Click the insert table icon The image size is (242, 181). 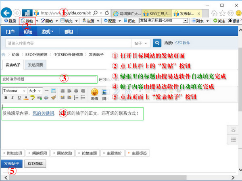point(53,91)
